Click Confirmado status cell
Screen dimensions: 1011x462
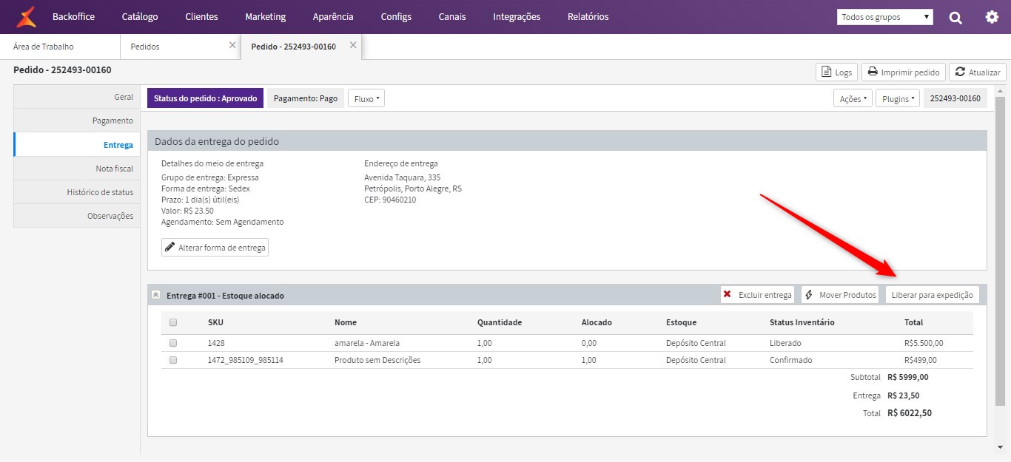point(791,360)
